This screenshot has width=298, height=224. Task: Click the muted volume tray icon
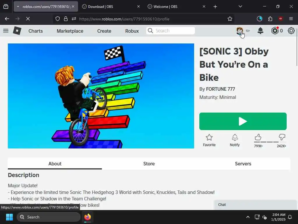tap(265, 217)
